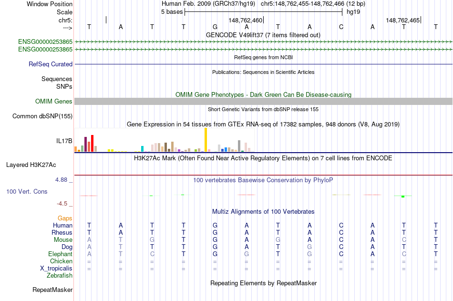Click the 5 bases scale bar
The height and width of the screenshot is (301, 453).
tap(263, 12)
